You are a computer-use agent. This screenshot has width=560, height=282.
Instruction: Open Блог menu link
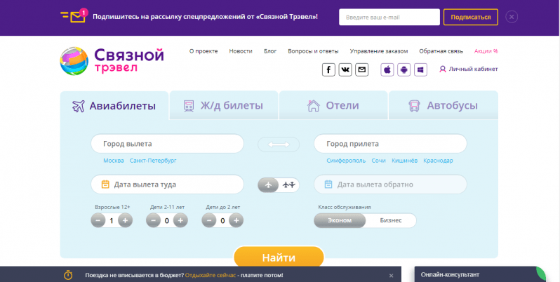pyautogui.click(x=270, y=51)
